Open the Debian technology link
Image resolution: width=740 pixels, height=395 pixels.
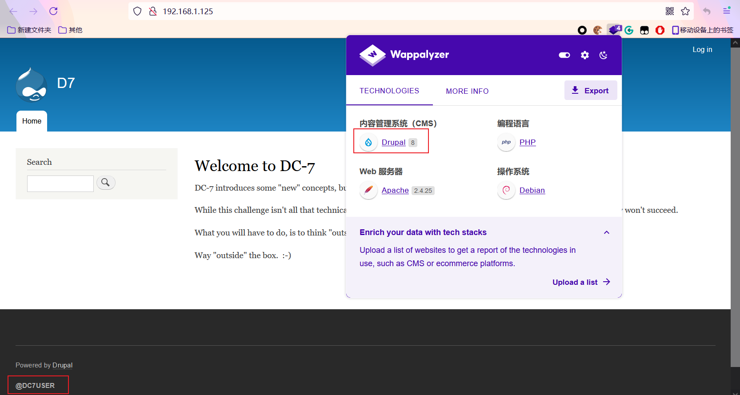click(x=532, y=190)
